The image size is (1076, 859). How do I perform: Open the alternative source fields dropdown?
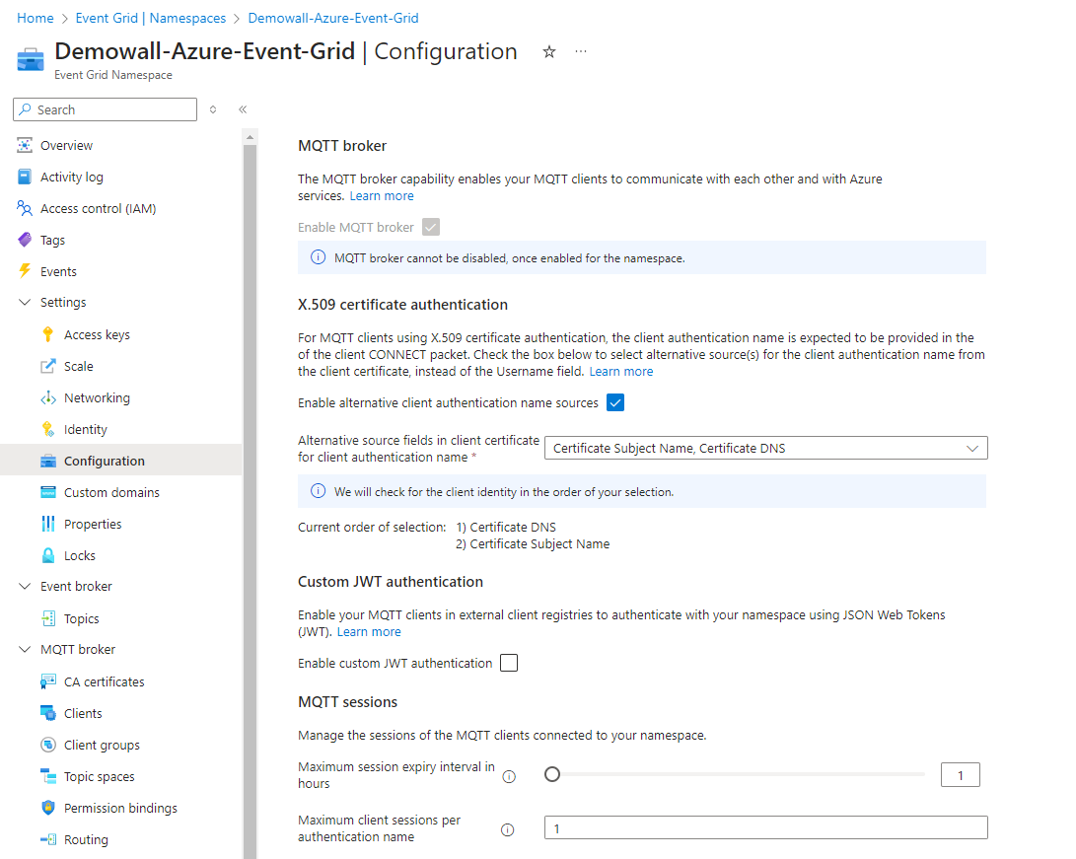[x=766, y=448]
